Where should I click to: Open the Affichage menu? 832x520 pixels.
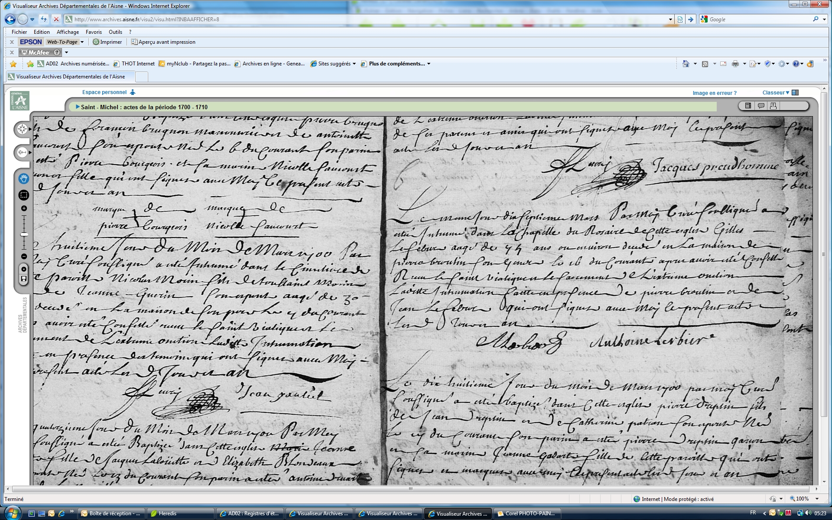[x=68, y=32]
